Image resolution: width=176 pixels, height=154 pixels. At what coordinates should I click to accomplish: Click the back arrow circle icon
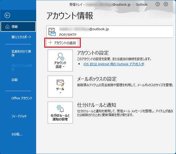pos(7,15)
